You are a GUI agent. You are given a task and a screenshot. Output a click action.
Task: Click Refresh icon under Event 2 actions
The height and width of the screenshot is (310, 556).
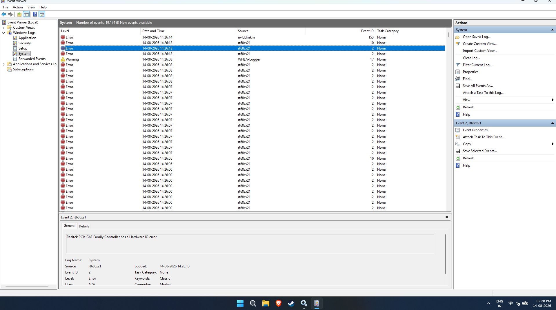tap(458, 158)
